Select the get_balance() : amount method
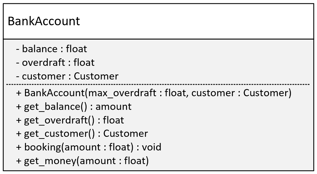317x174 pixels. point(74,107)
